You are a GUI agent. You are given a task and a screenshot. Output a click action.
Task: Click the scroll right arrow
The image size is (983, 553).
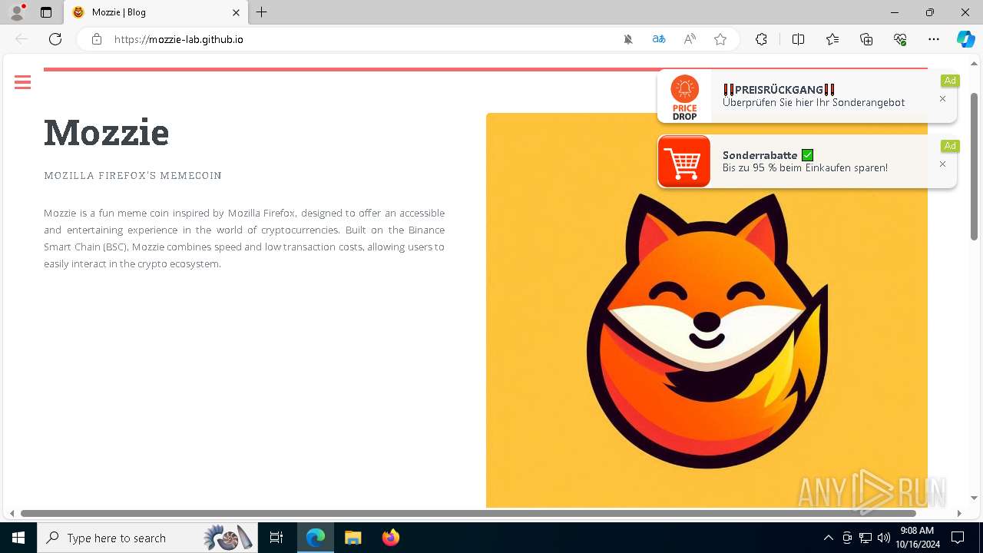[959, 513]
